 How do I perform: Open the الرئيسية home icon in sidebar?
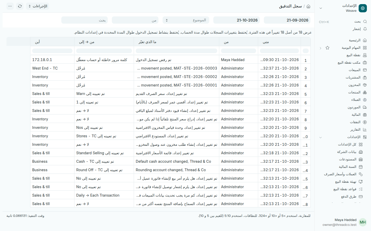click(365, 40)
